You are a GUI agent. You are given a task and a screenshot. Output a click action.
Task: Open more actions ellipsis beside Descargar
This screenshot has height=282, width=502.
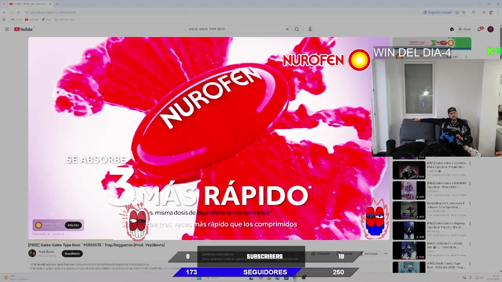click(386, 253)
